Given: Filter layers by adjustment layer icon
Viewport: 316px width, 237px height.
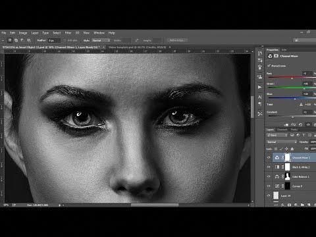Looking at the screenshot, I should (298, 135).
